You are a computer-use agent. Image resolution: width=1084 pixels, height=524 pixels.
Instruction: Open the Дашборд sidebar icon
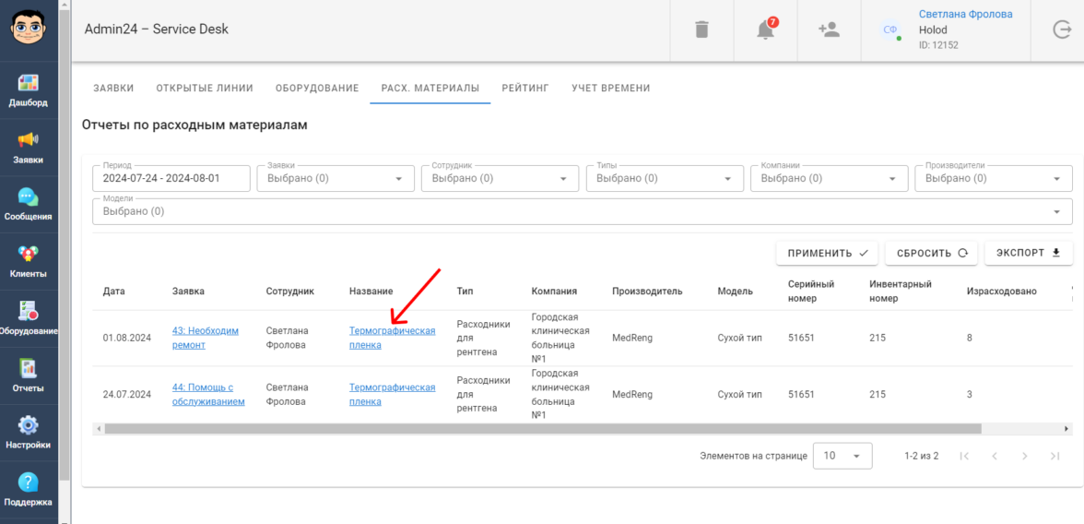[29, 90]
